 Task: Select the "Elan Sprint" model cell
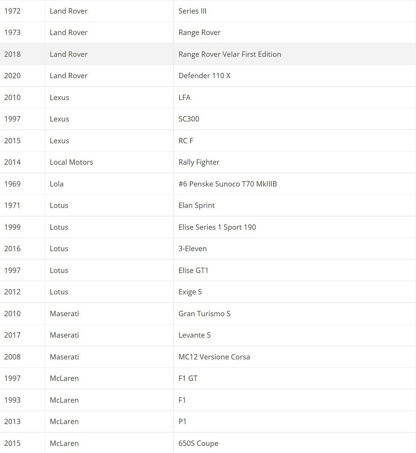(x=197, y=205)
